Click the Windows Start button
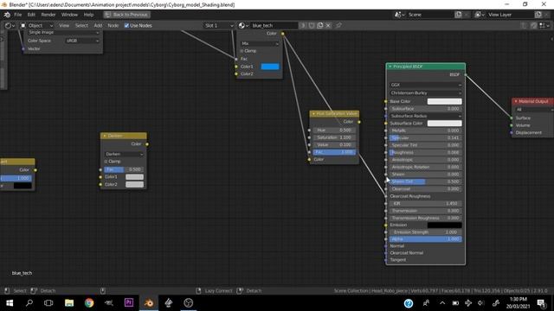The height and width of the screenshot is (311, 554). point(10,303)
